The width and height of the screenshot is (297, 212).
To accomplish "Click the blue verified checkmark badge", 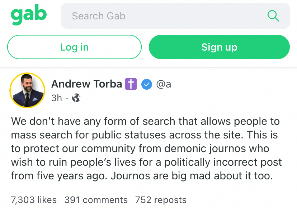I will (147, 84).
